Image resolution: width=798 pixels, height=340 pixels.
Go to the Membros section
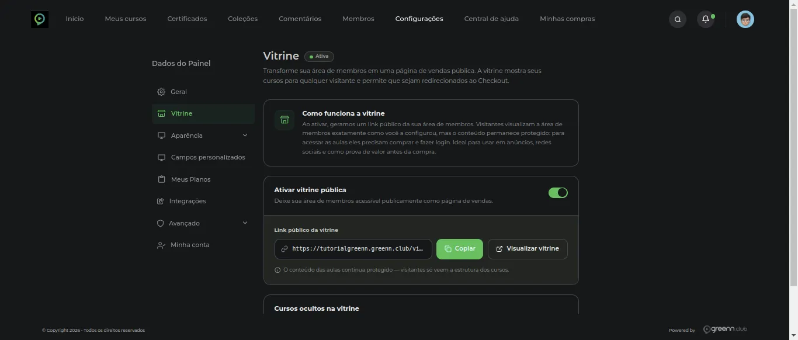coord(358,19)
